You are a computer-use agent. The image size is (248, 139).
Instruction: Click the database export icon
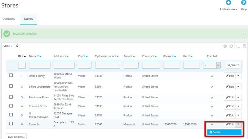pyautogui.click(x=244, y=46)
